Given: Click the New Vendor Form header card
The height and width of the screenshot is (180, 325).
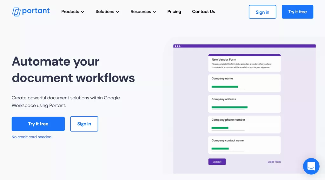Looking at the screenshot, I should 244,63.
